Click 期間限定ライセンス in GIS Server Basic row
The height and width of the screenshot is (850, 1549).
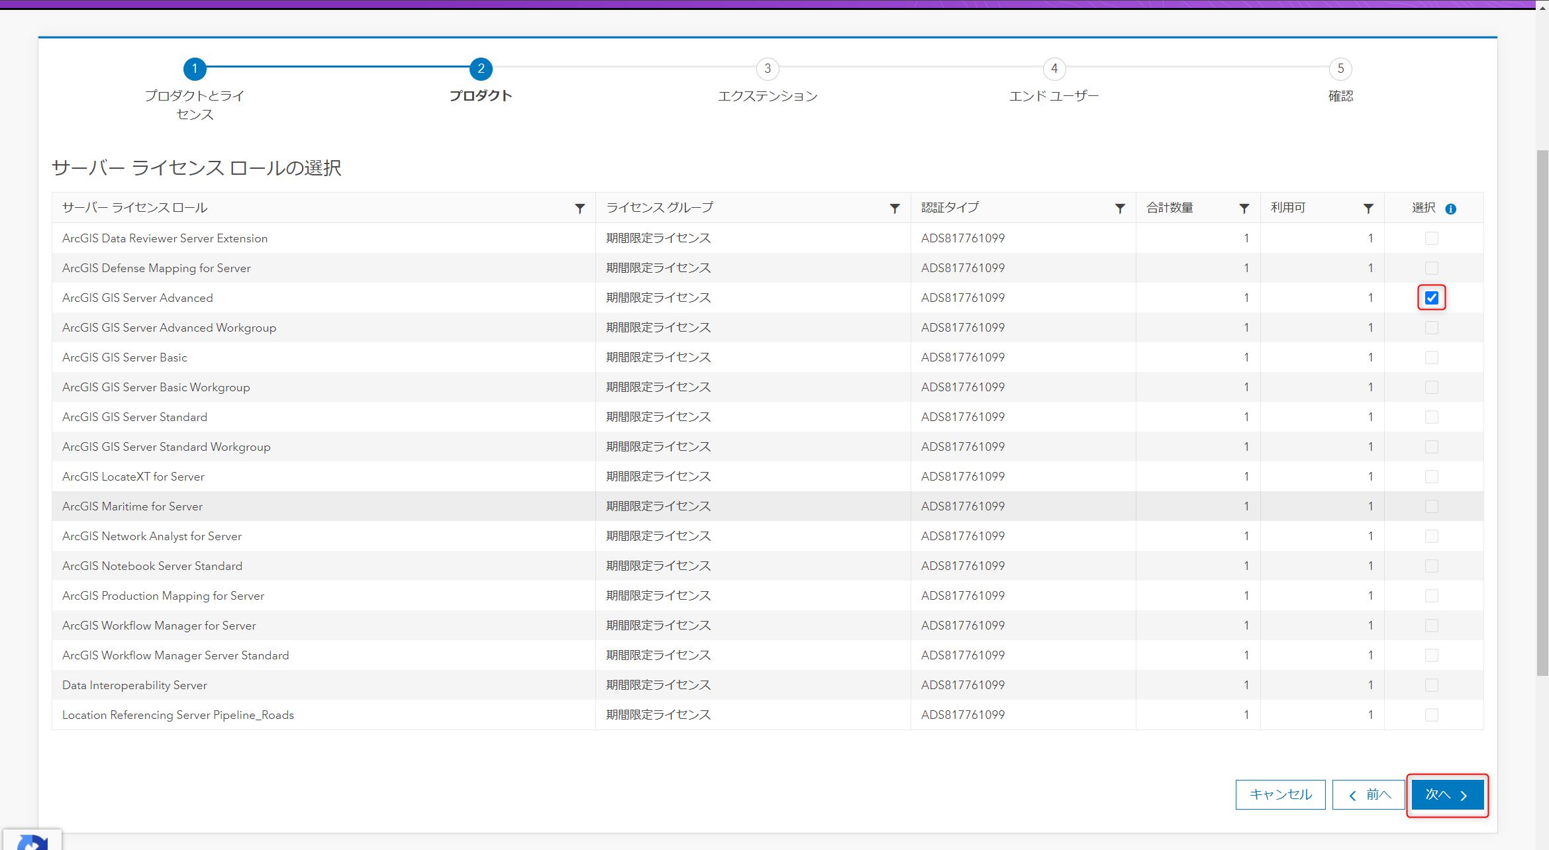(x=658, y=357)
